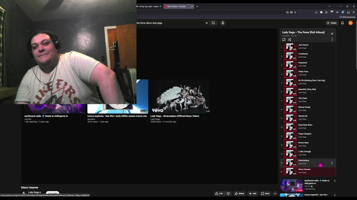
Task: Open Abracadabra Official Music Video thumbnail
Action: [x=180, y=96]
